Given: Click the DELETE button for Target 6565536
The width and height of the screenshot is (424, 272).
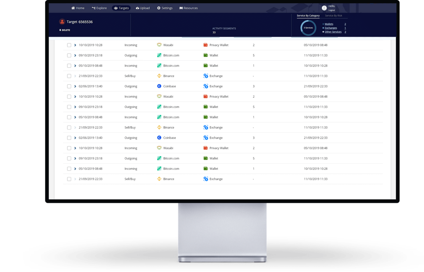Looking at the screenshot, I should coord(64,30).
